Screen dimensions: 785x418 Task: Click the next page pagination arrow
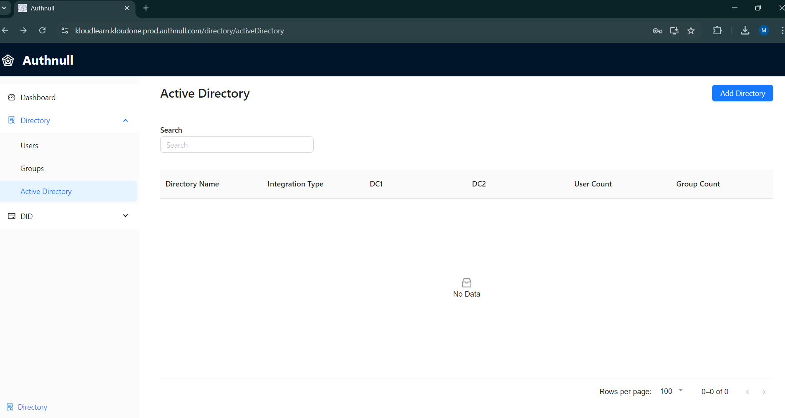click(x=765, y=392)
